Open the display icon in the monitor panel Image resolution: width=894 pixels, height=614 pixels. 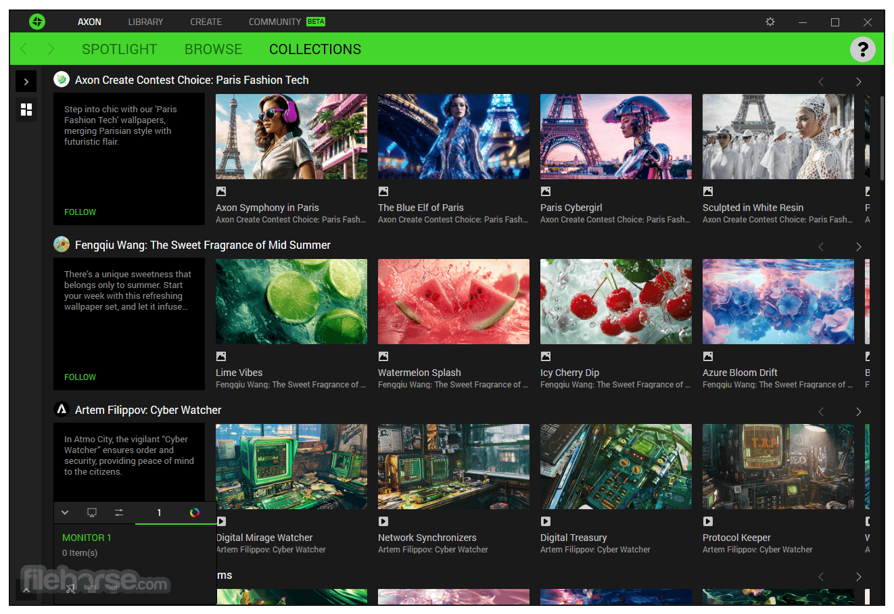(x=92, y=513)
